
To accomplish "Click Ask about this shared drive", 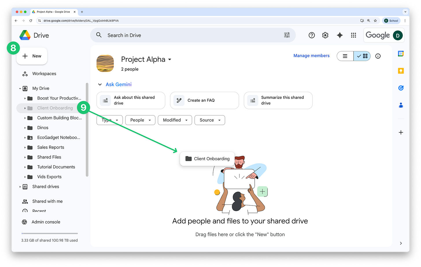I will [x=131, y=100].
